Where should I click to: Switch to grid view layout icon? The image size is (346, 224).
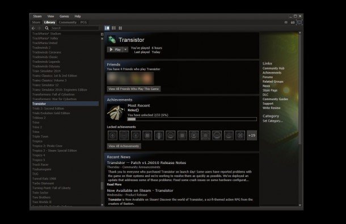120,28
